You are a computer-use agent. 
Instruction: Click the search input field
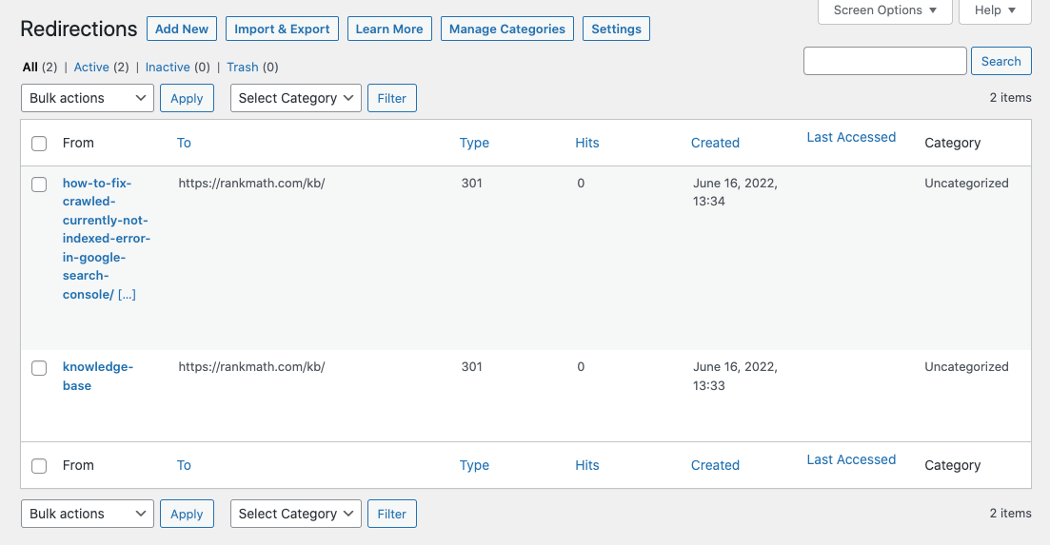coord(884,61)
